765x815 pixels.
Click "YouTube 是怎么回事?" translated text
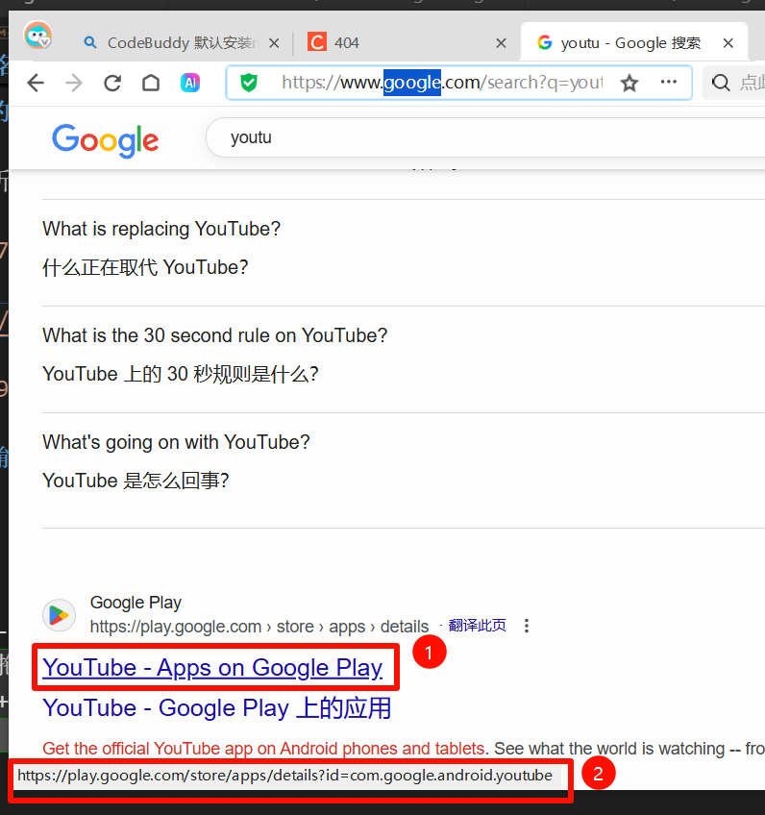pos(136,481)
